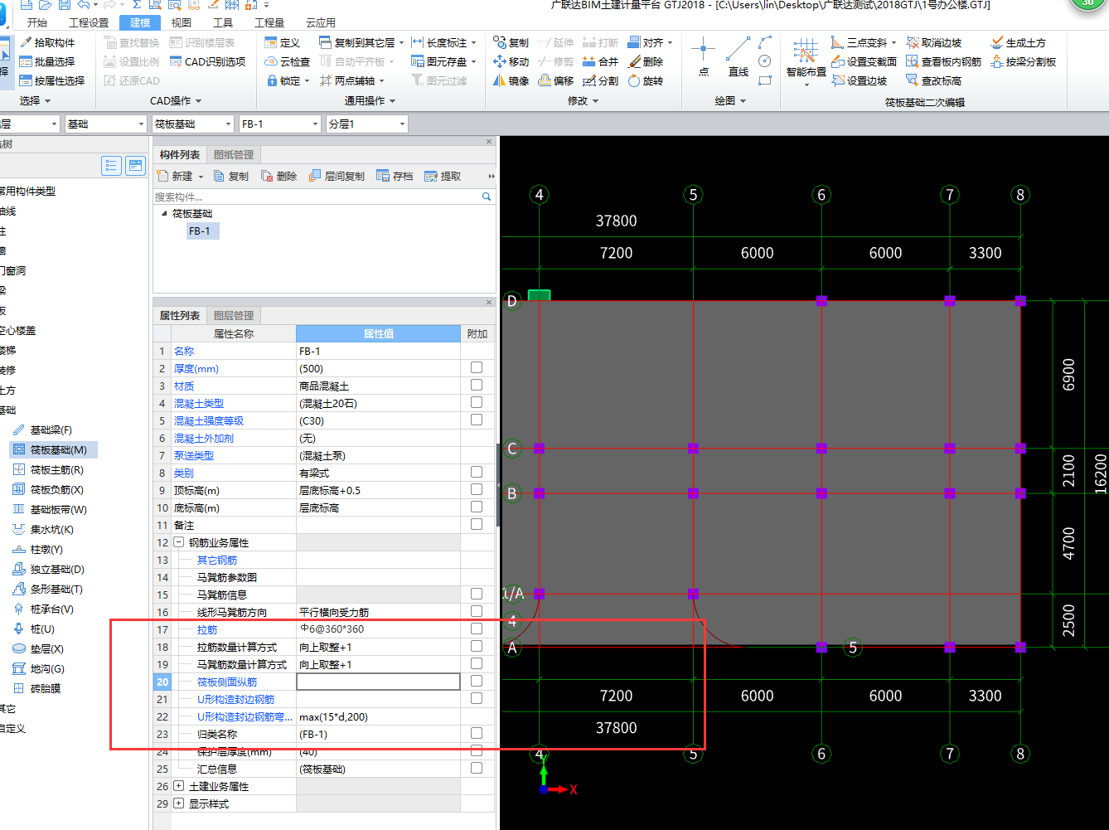Image resolution: width=1109 pixels, height=830 pixels.
Task: Select the rectangle draw tool
Action: (765, 80)
